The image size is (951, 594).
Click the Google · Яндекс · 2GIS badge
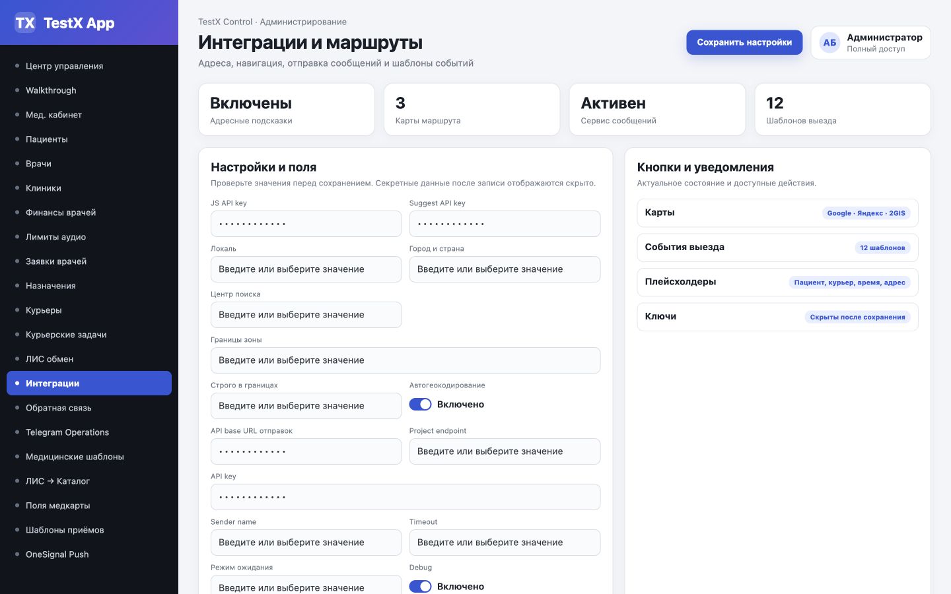click(866, 213)
